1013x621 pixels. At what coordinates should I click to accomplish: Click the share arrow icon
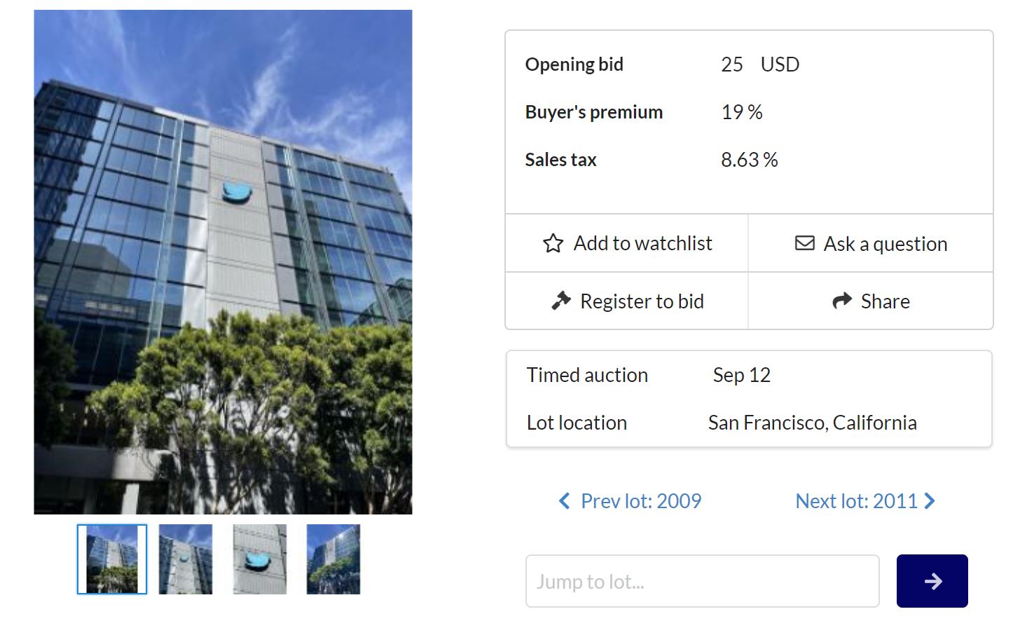[841, 301]
